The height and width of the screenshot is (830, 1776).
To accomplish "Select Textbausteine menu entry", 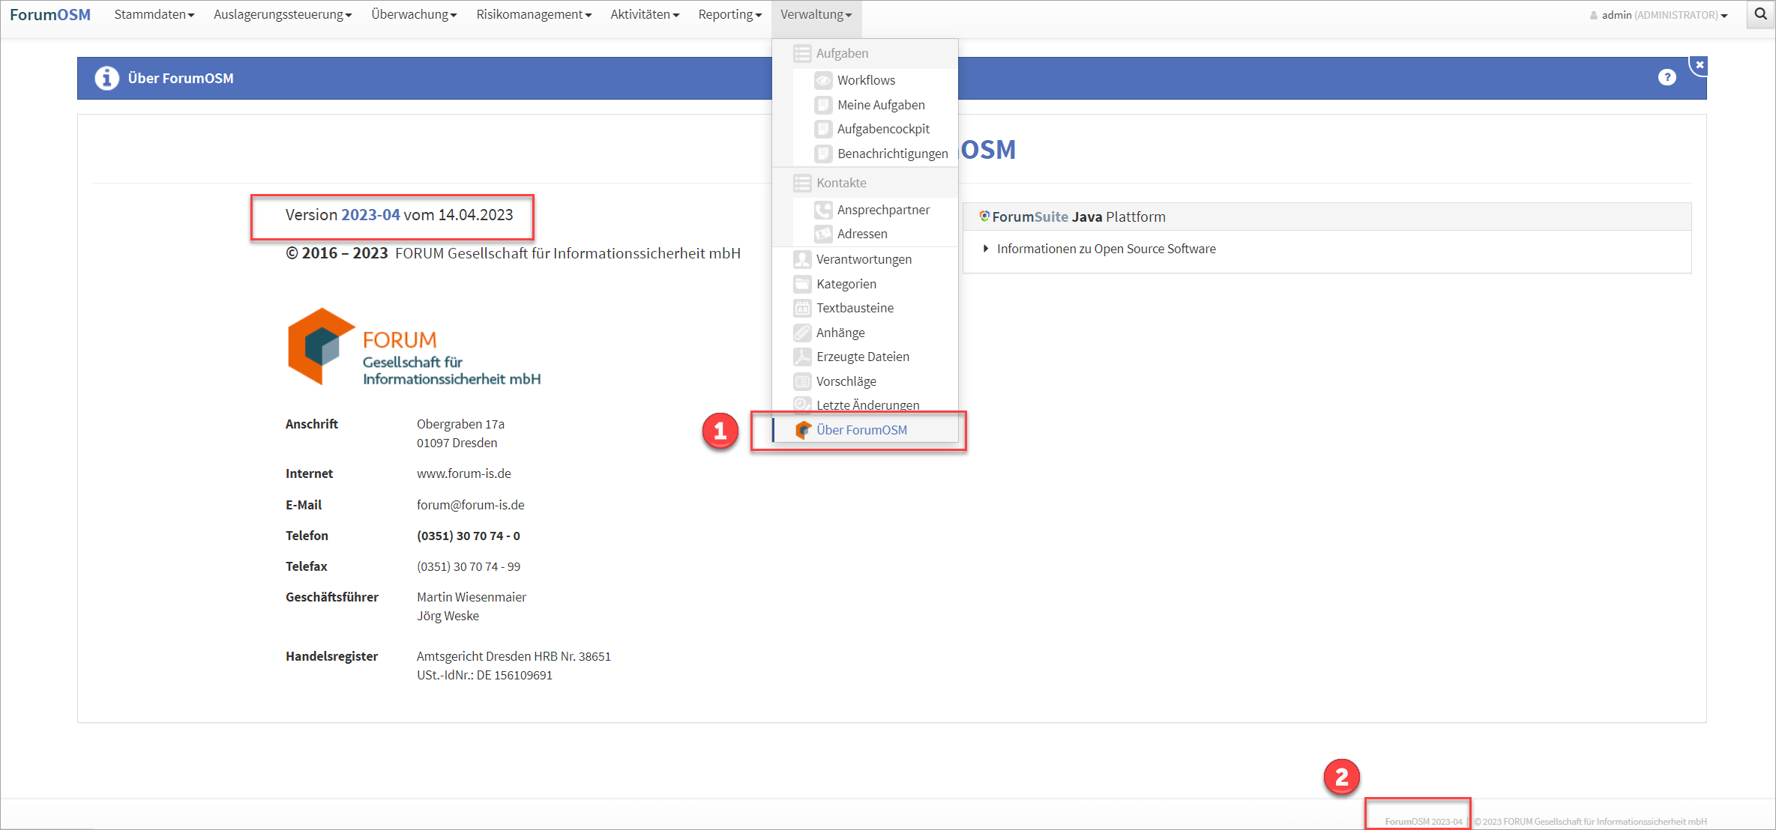I will pyautogui.click(x=855, y=308).
